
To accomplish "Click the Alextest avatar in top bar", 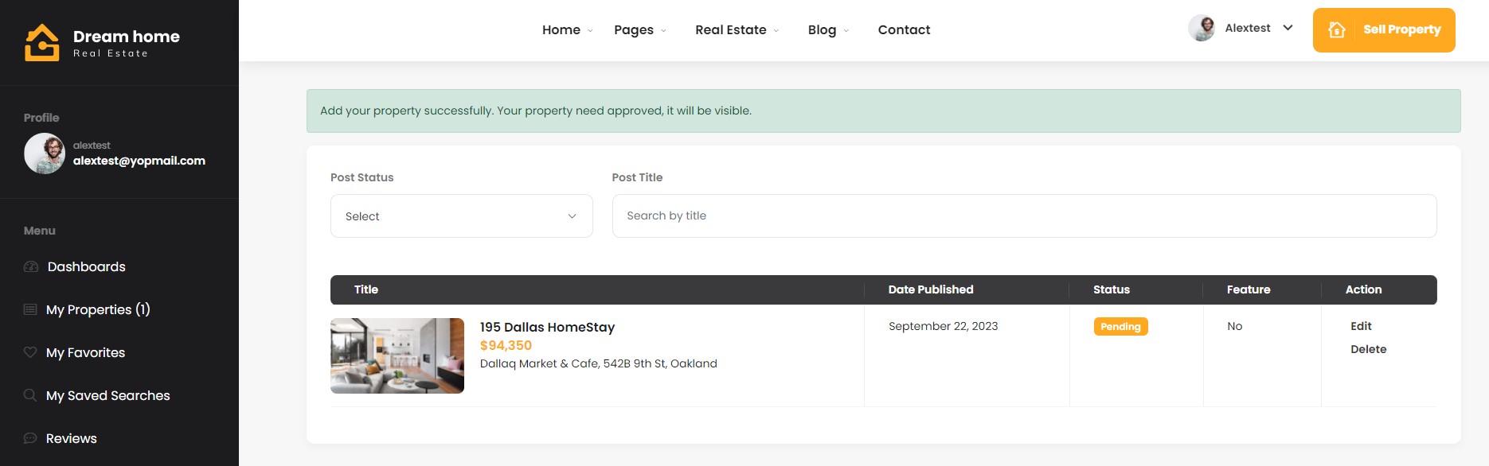I will 1202,29.
